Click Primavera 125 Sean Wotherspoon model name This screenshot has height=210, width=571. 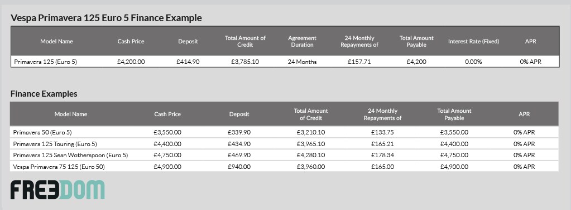71,155
